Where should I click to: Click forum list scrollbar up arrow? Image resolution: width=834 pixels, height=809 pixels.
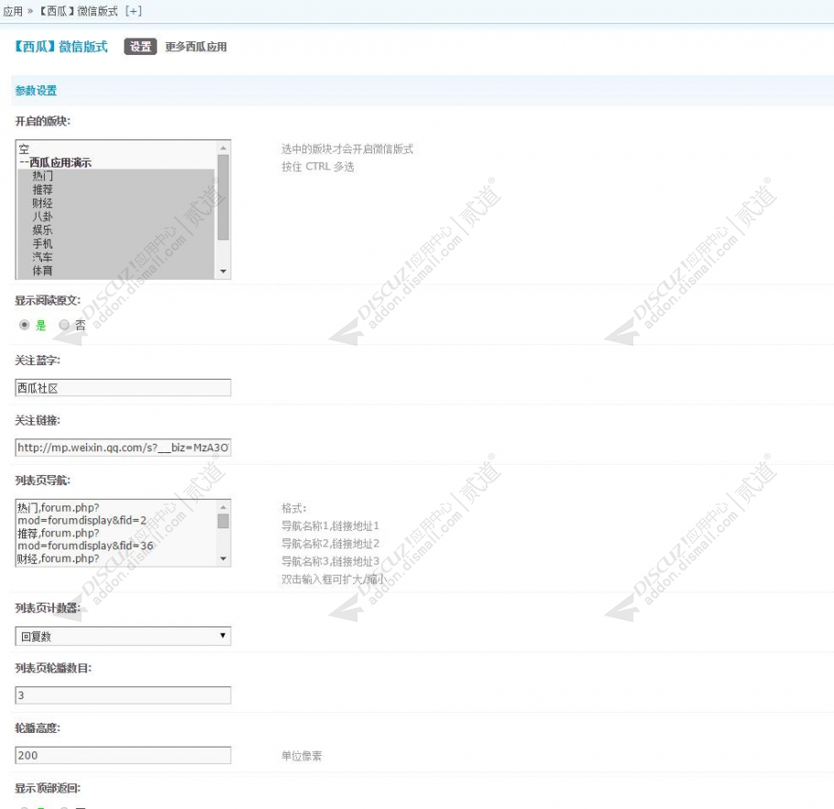(x=224, y=148)
